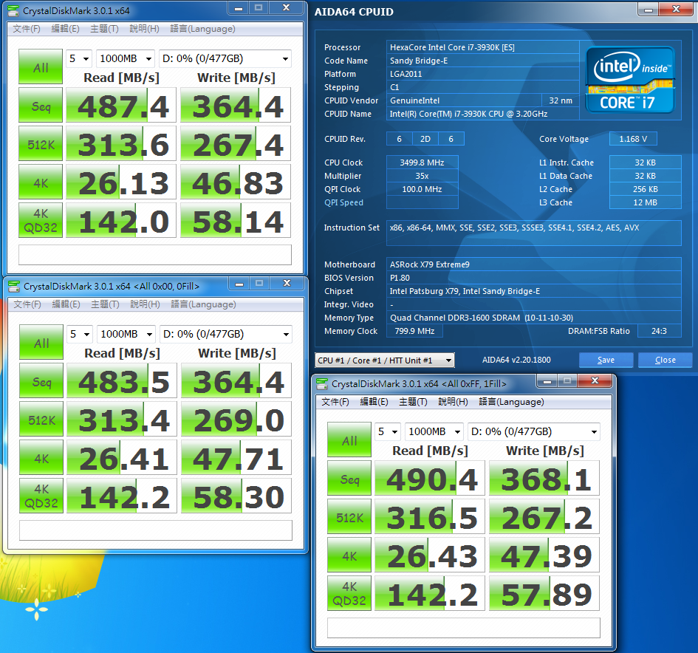Screen dimensions: 698x653
Task: Click the 490.4 sequential read result
Action: 430,478
